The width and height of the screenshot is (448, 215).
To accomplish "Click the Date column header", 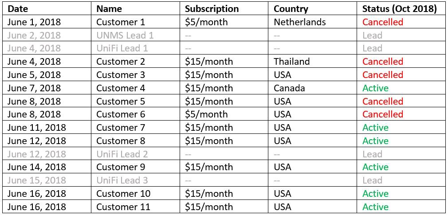I will (18, 9).
